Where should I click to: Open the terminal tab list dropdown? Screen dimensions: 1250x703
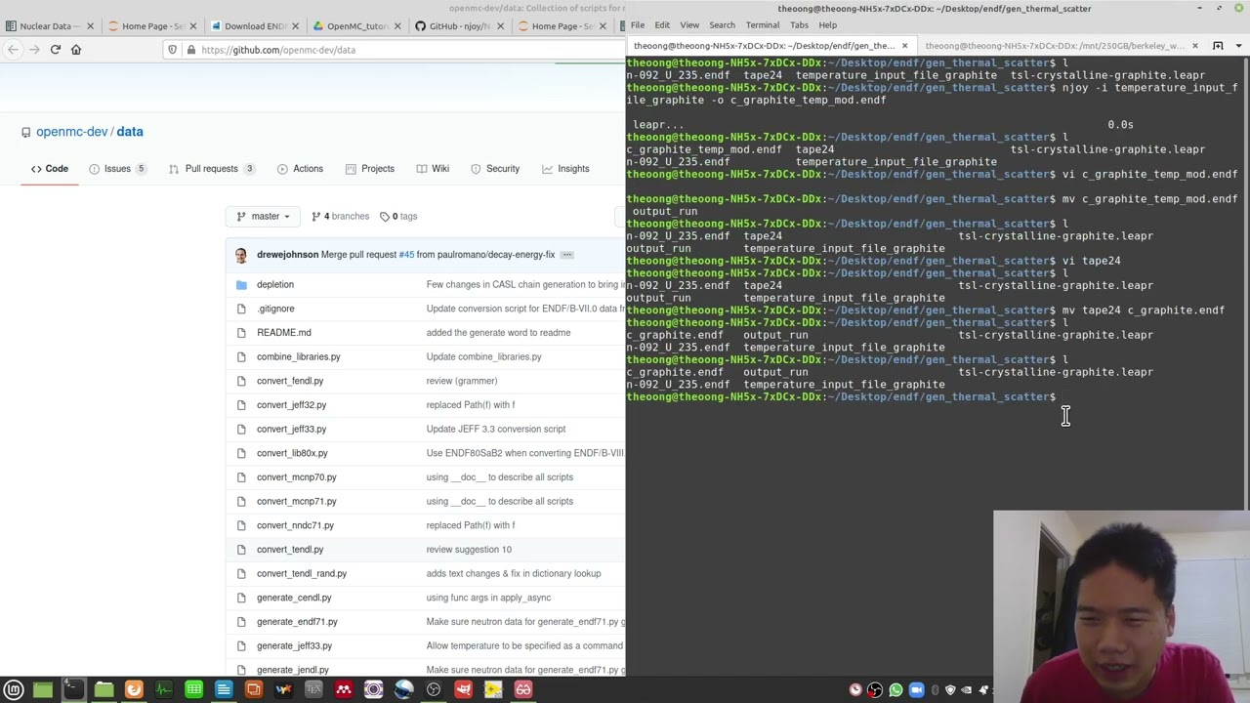click(1240, 46)
